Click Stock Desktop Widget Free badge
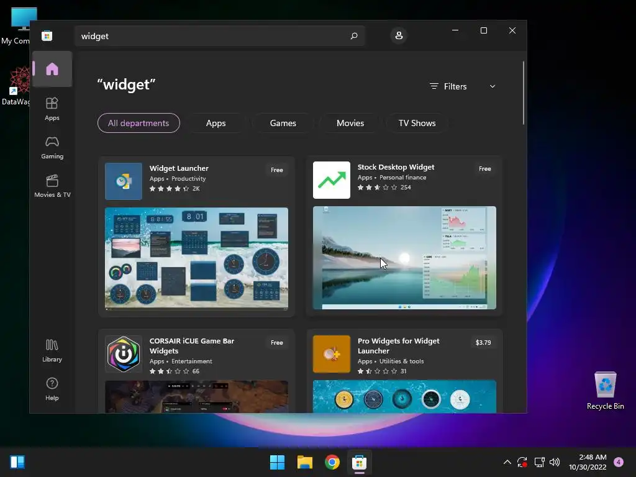The width and height of the screenshot is (636, 477). pos(484,169)
